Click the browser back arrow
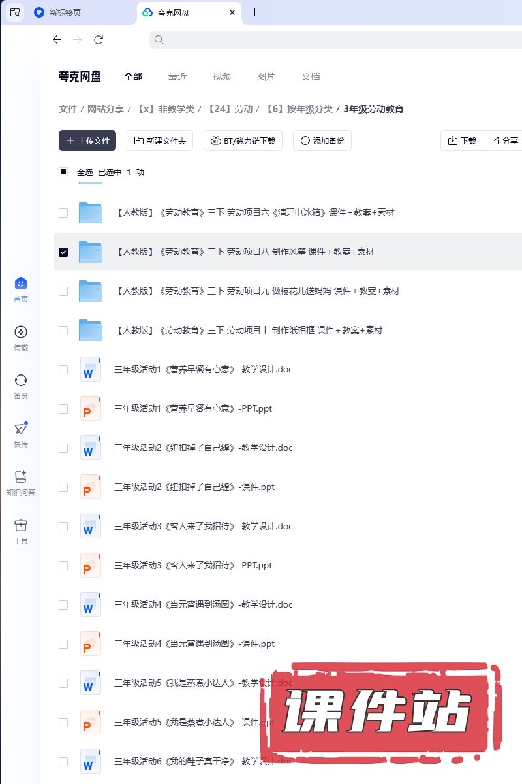This screenshot has width=522, height=784. click(57, 40)
